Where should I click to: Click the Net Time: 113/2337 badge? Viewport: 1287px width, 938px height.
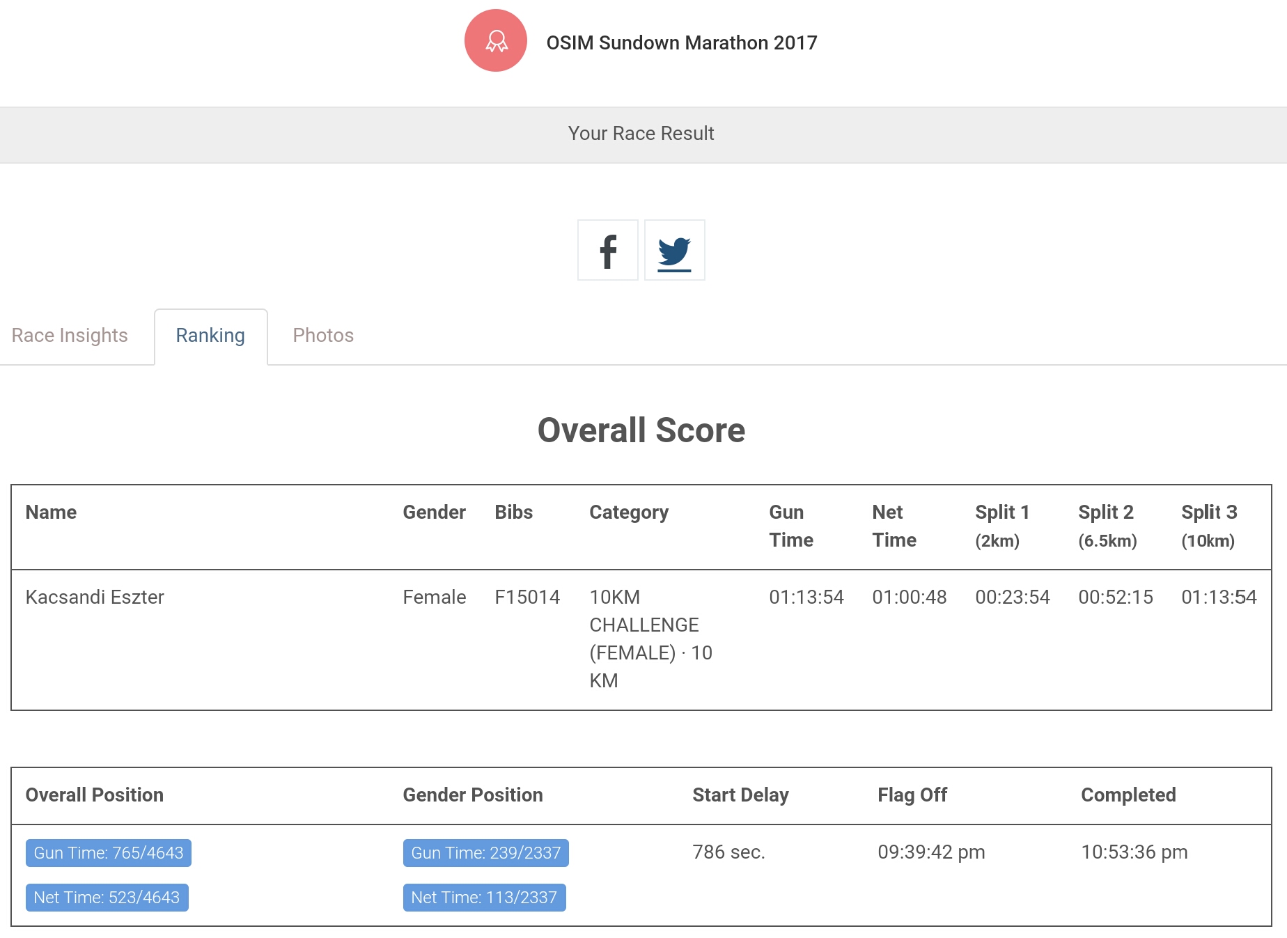[485, 898]
